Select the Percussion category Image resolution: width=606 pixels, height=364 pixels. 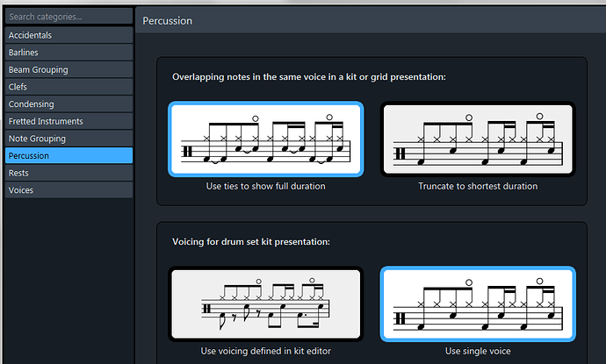tap(69, 155)
